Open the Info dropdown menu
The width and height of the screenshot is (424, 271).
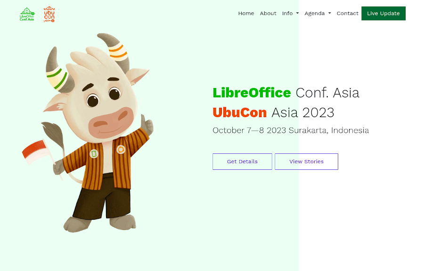(x=290, y=13)
